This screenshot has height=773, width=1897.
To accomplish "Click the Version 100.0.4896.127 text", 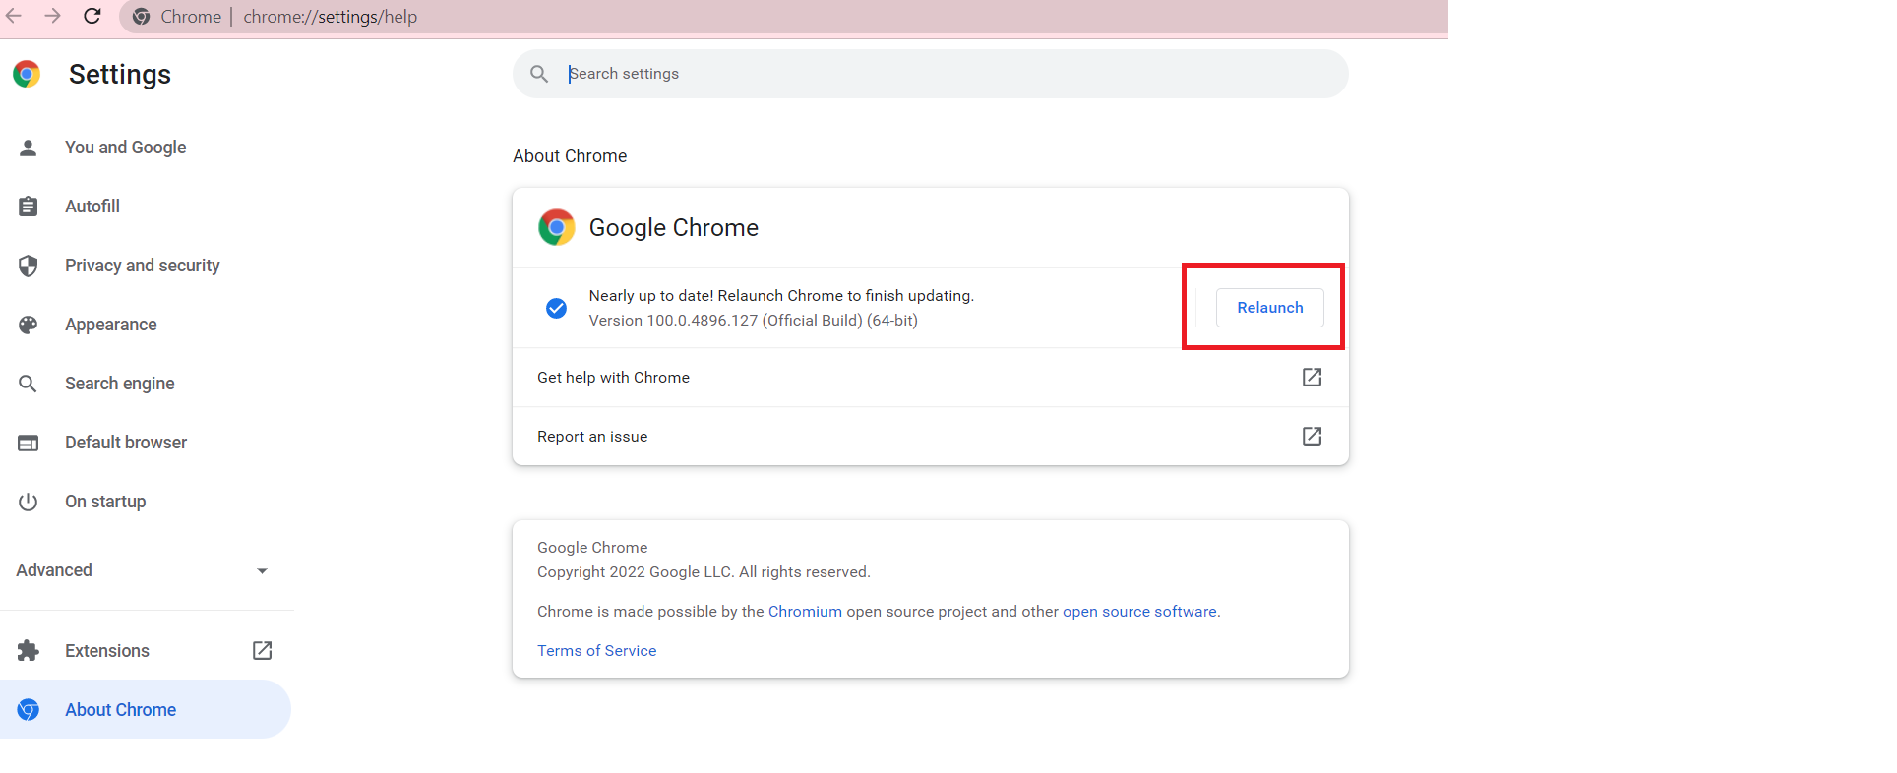I will (753, 321).
